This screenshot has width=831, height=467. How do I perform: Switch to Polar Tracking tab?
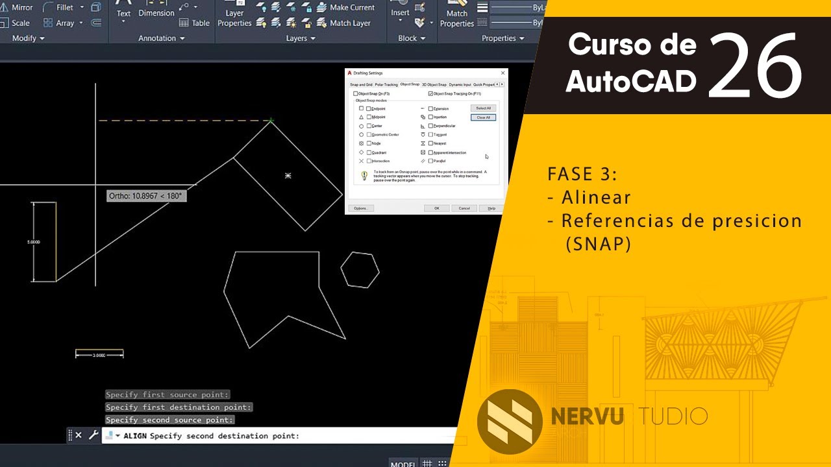(386, 84)
